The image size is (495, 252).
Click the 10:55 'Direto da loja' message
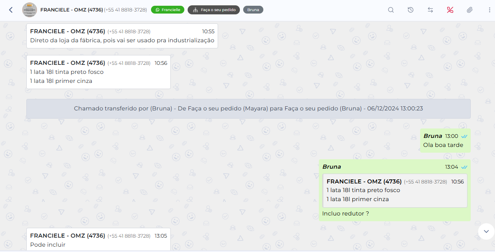pyautogui.click(x=122, y=40)
